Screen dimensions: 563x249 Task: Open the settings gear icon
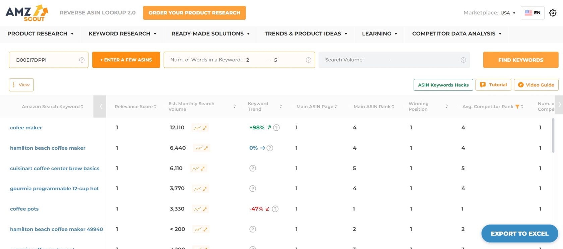tap(553, 13)
